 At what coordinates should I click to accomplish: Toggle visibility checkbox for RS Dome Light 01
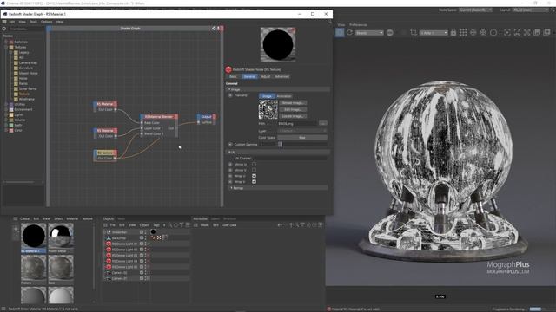coord(142,244)
